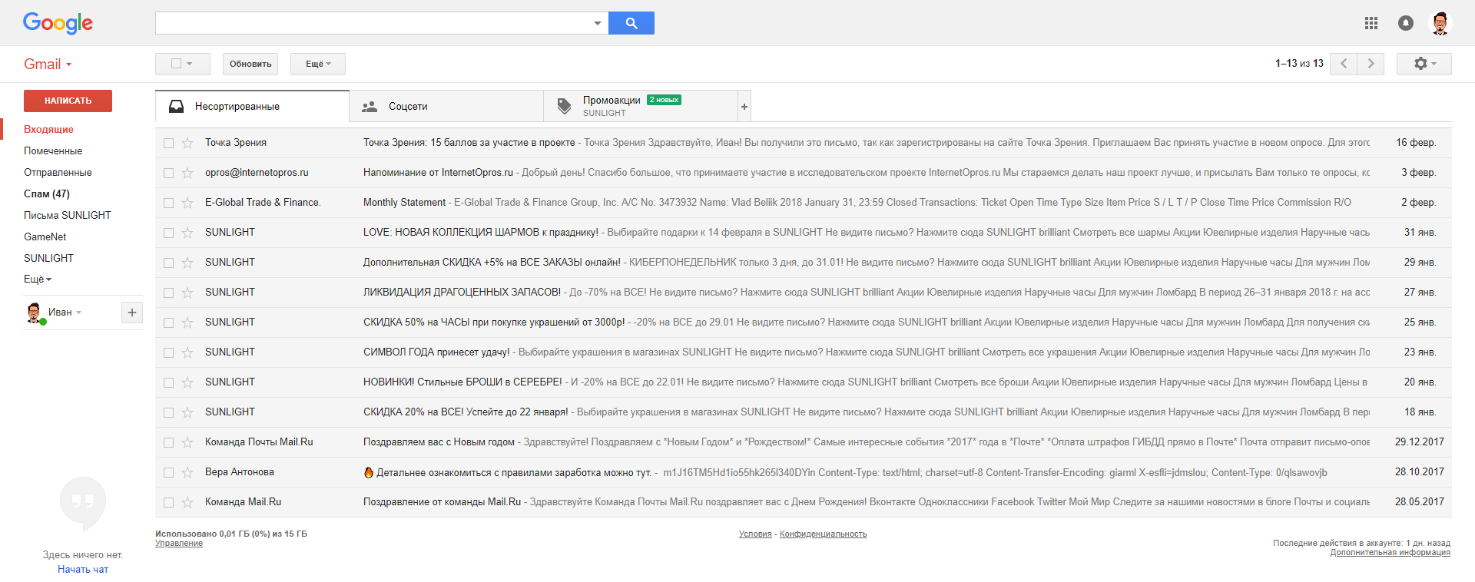Add a chat contact with plus button

pos(132,312)
